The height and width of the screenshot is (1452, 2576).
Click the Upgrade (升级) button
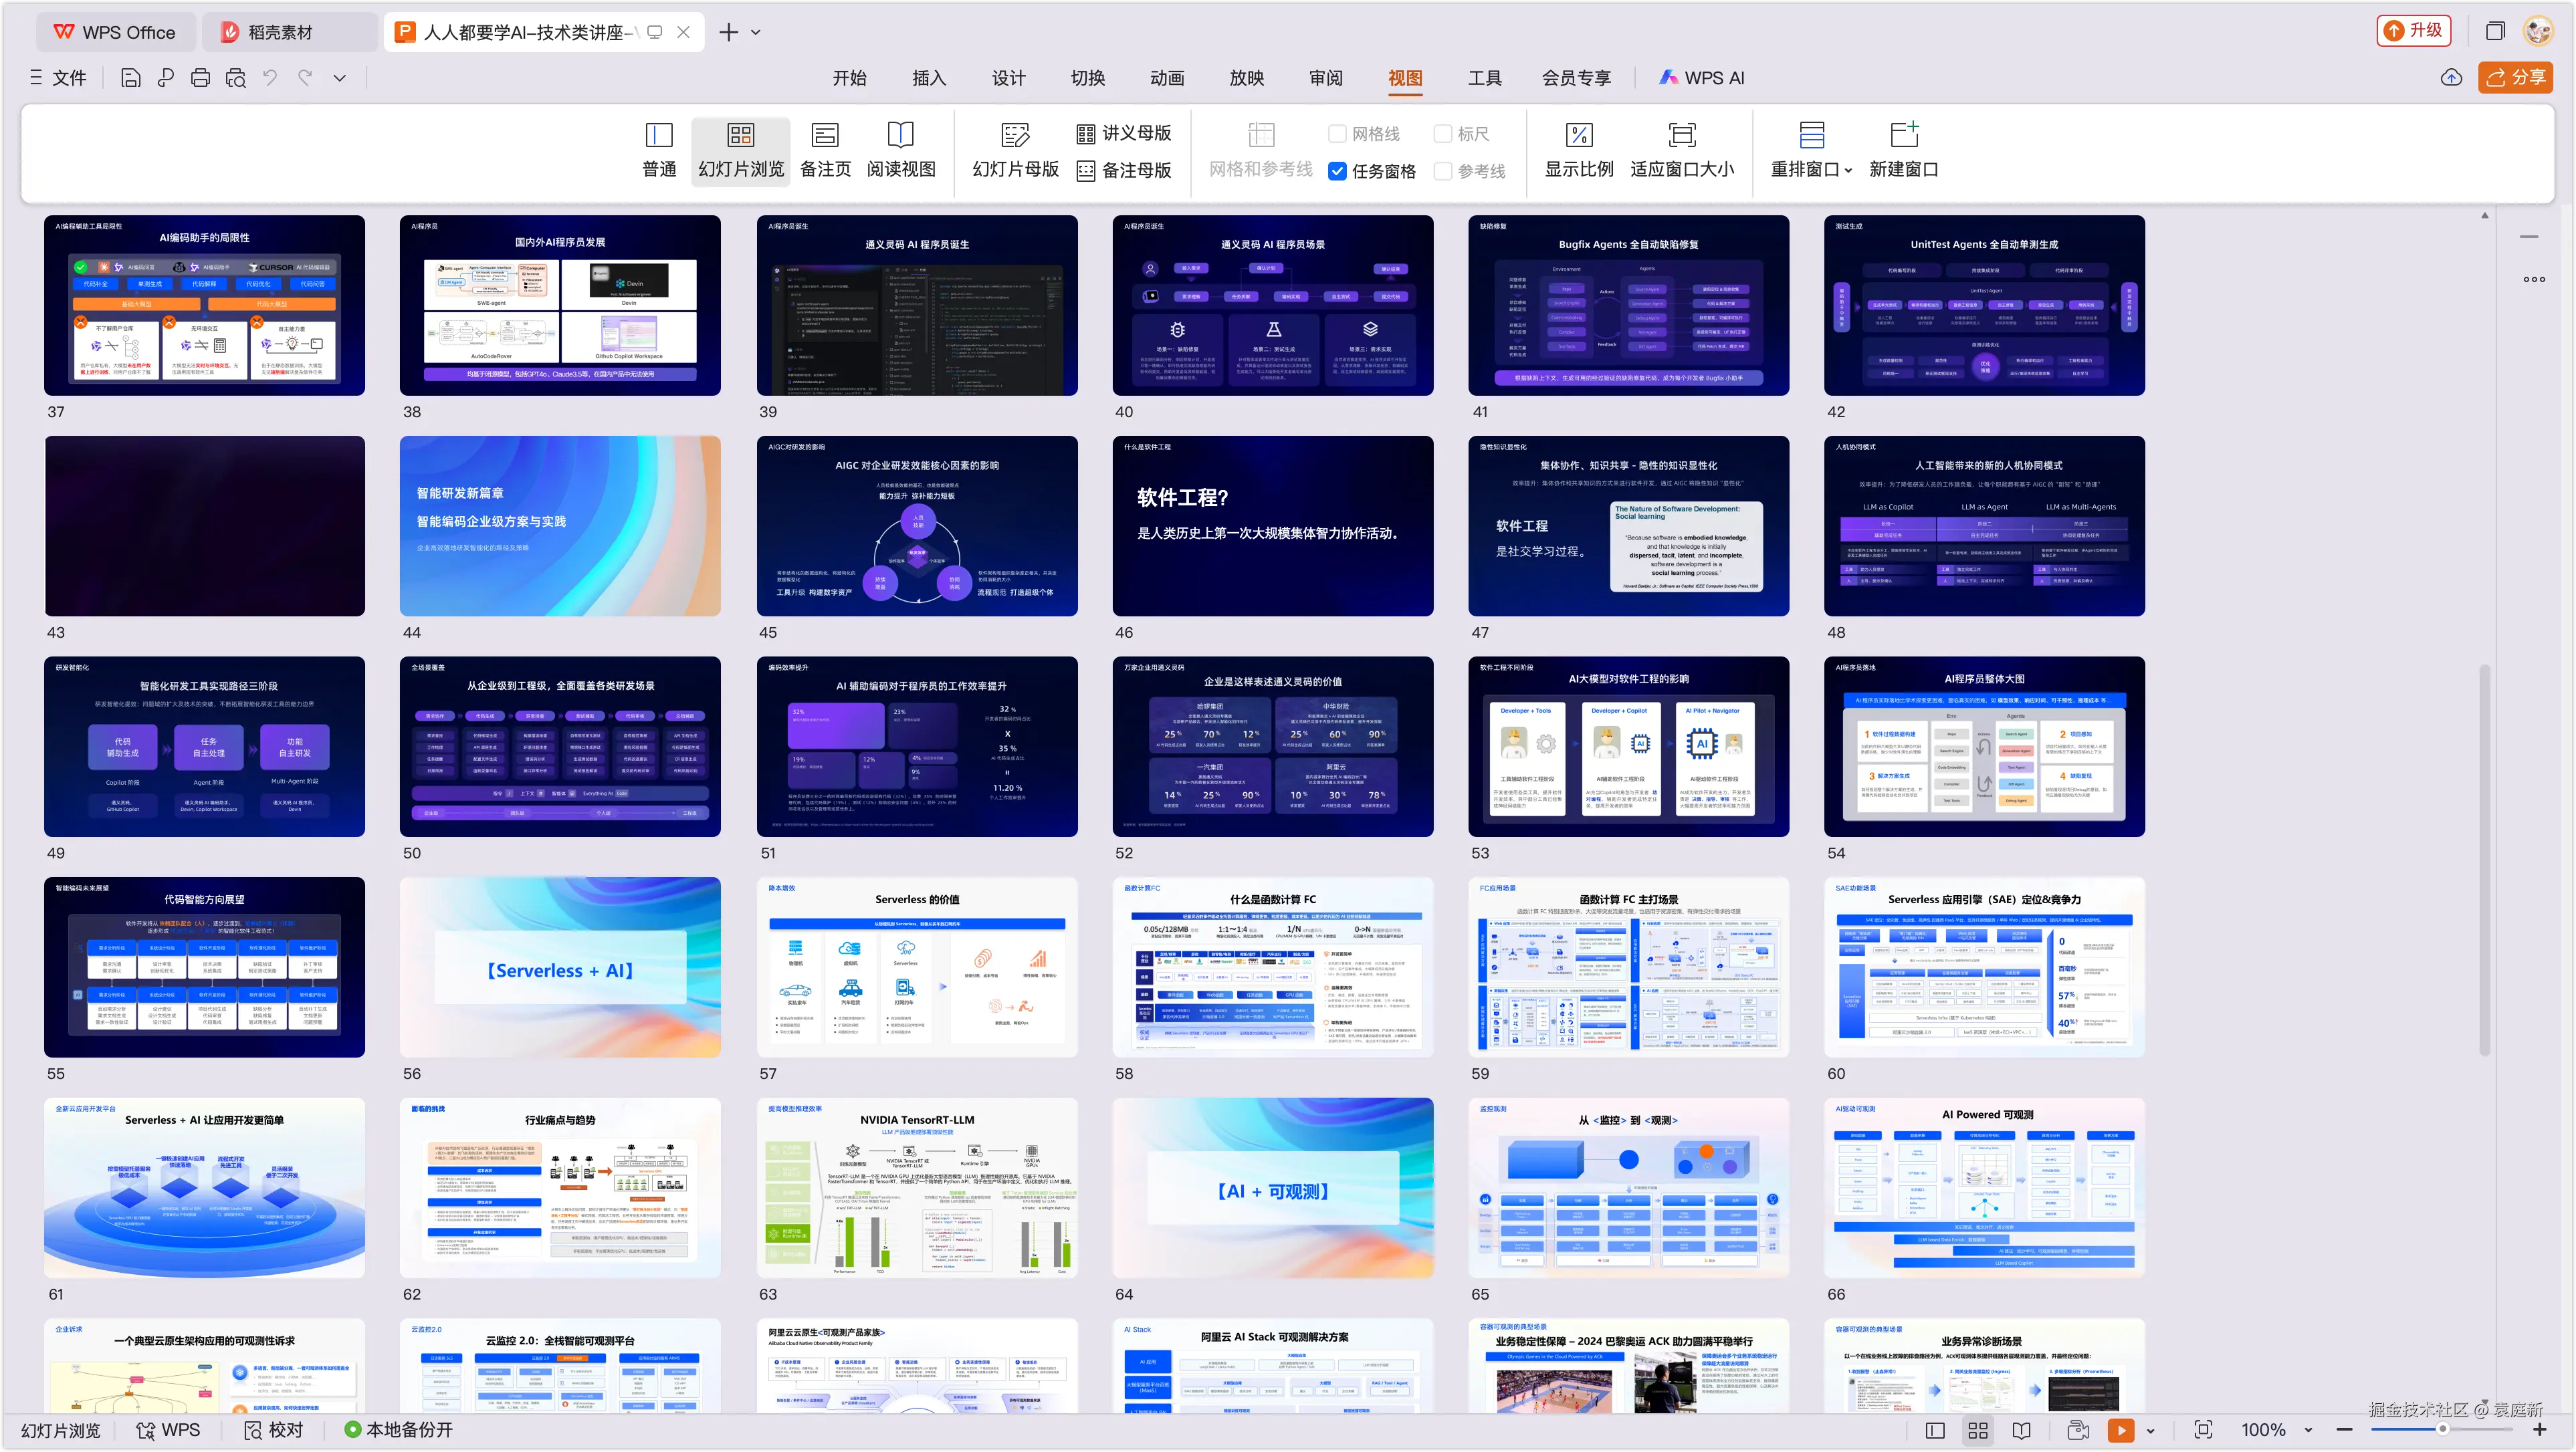2413,31
